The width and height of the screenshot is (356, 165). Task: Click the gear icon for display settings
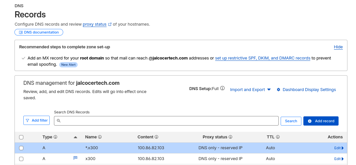point(279,90)
